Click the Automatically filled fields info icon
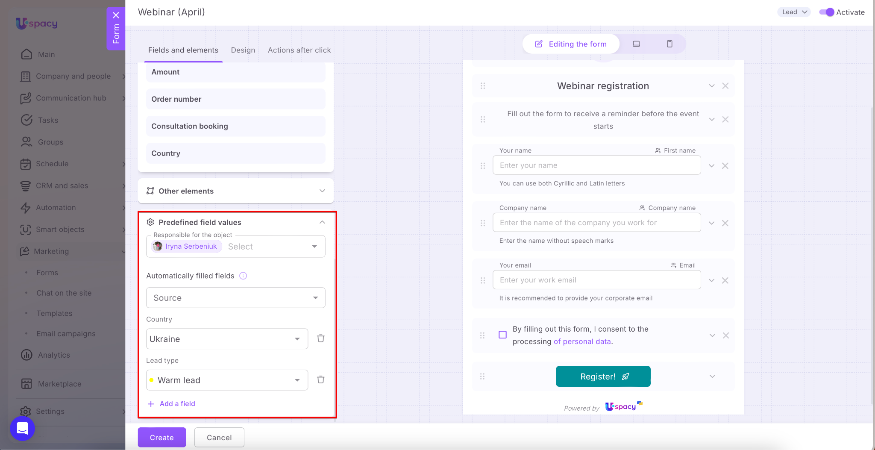The image size is (875, 450). (243, 276)
